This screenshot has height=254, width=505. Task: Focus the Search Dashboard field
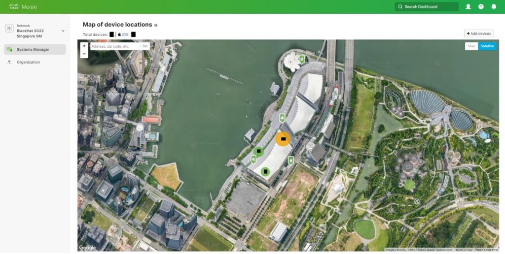pos(427,7)
